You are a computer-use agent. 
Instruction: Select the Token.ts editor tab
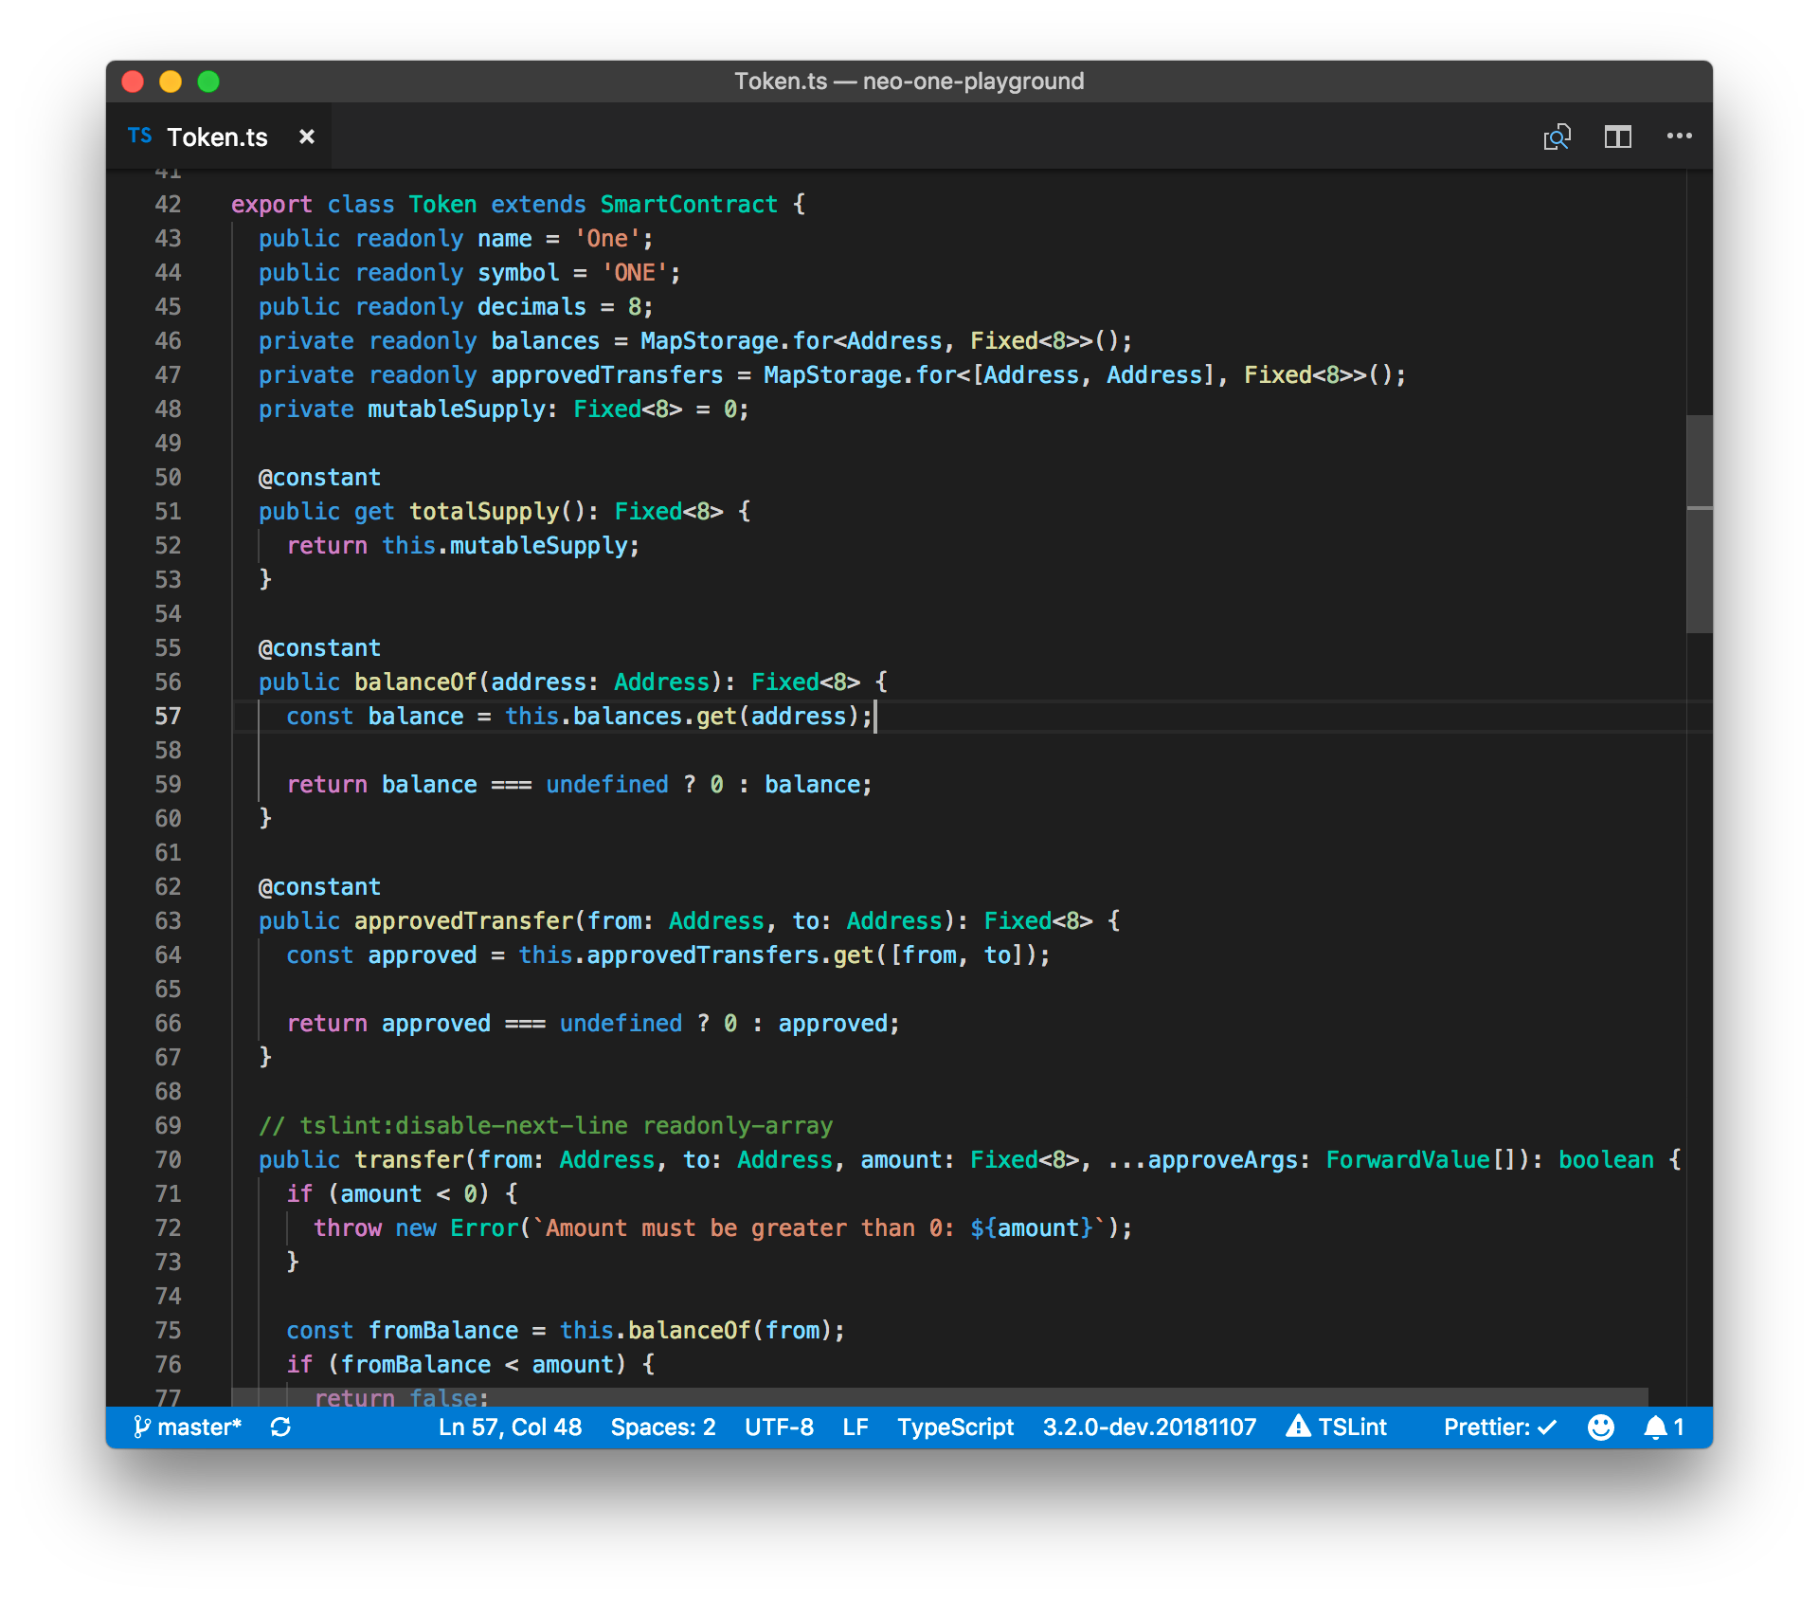pyautogui.click(x=219, y=137)
